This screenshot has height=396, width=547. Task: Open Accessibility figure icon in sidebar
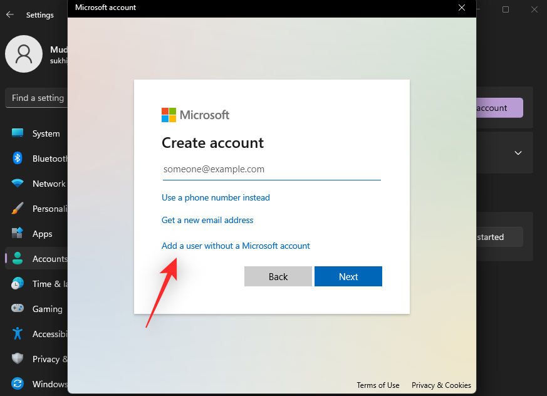(18, 333)
